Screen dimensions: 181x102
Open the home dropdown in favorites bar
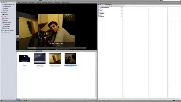(19, 3)
